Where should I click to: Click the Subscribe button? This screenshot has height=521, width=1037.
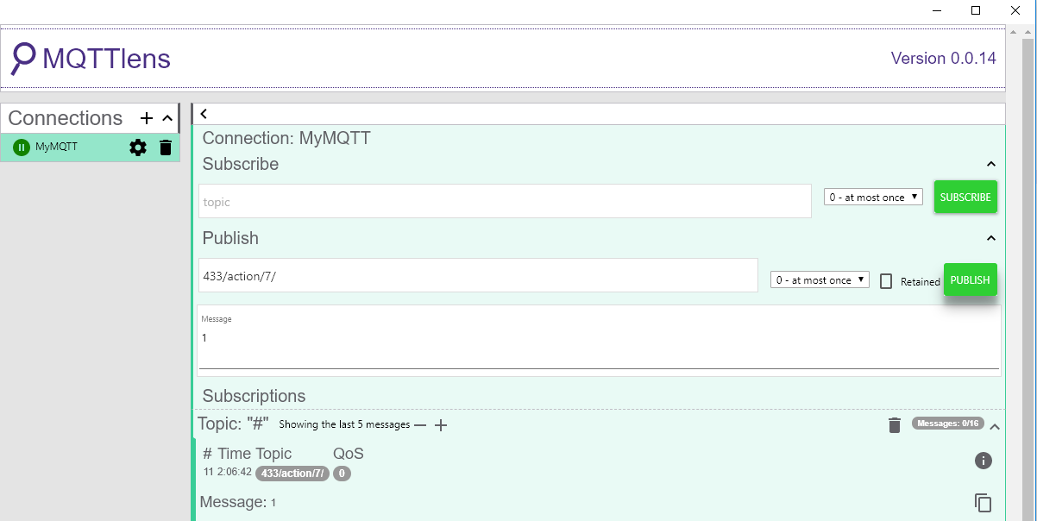pos(965,198)
